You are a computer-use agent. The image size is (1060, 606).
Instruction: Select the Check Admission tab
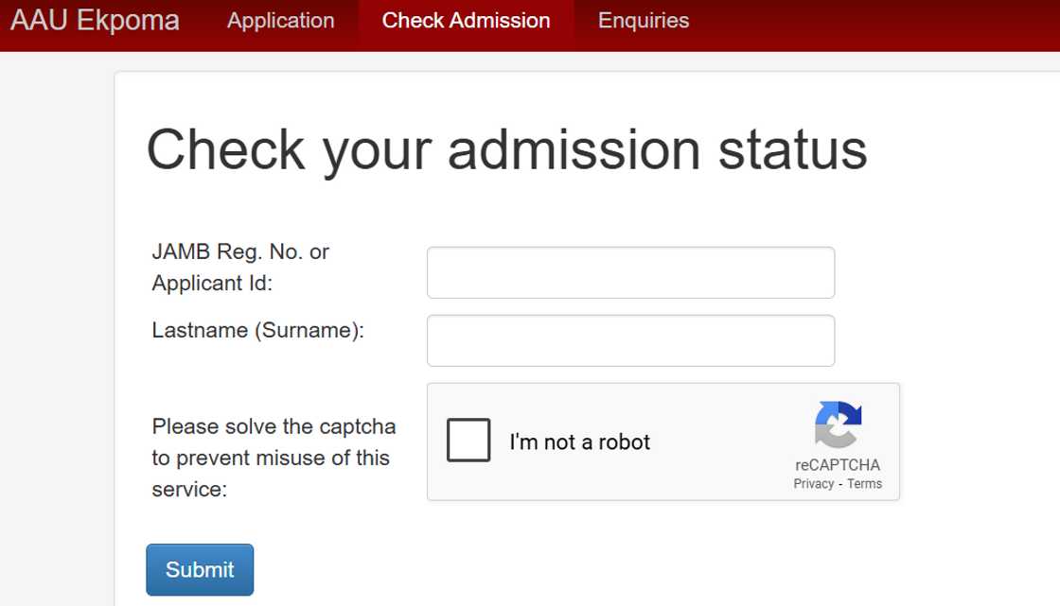point(466,21)
